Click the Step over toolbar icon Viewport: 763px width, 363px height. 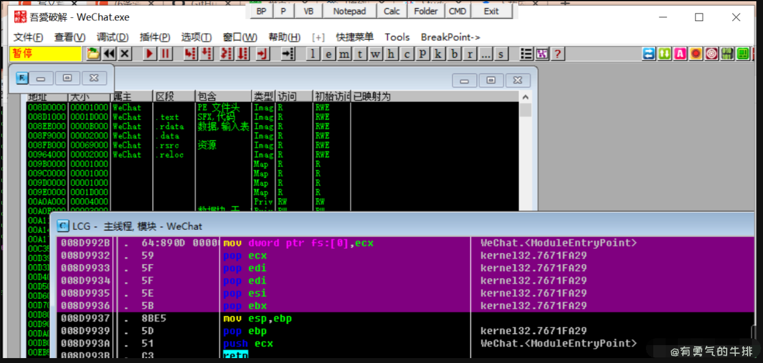click(x=207, y=54)
